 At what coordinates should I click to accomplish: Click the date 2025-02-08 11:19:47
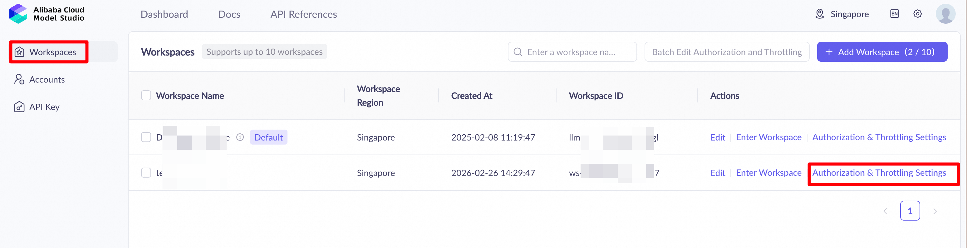click(493, 137)
